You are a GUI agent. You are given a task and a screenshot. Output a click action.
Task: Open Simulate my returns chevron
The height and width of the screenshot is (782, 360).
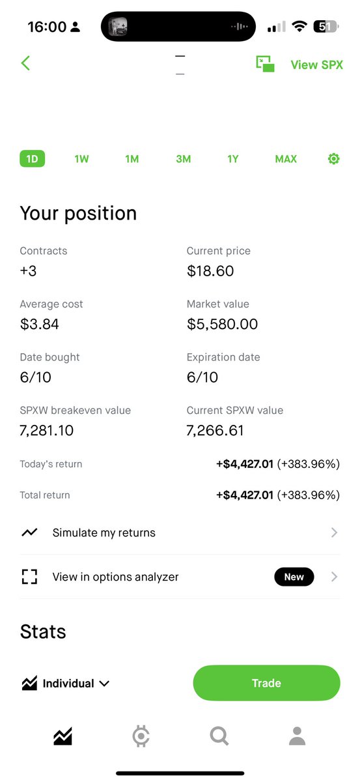tap(334, 532)
